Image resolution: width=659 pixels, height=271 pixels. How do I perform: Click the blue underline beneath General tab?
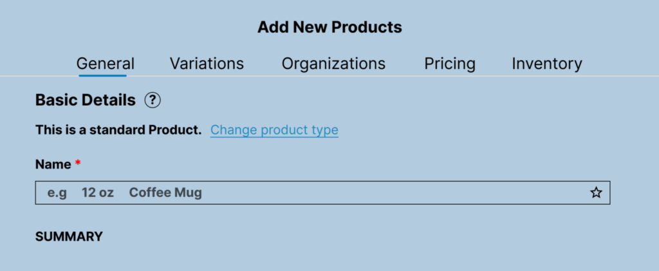click(103, 75)
